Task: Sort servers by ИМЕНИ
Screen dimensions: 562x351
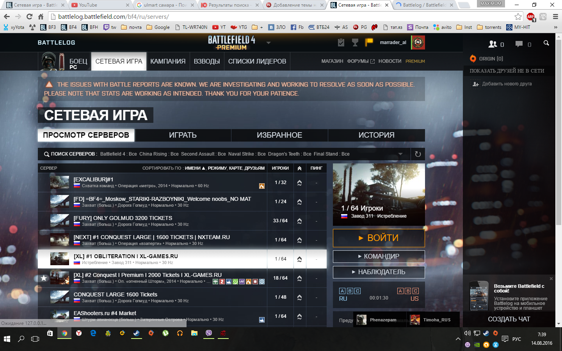Action: [x=195, y=168]
